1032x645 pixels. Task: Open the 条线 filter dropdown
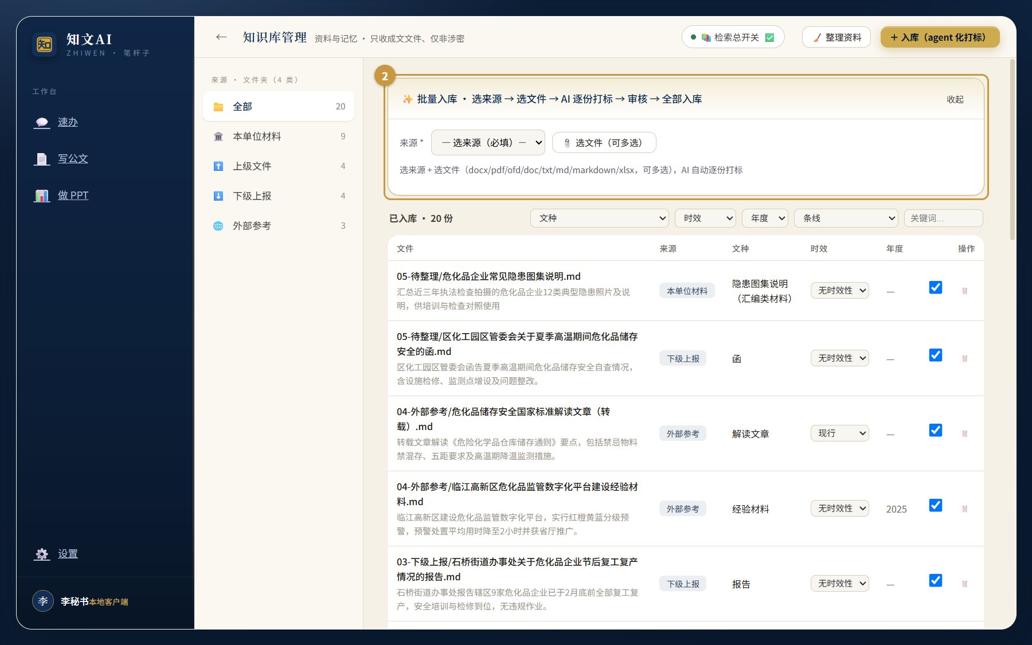[846, 218]
